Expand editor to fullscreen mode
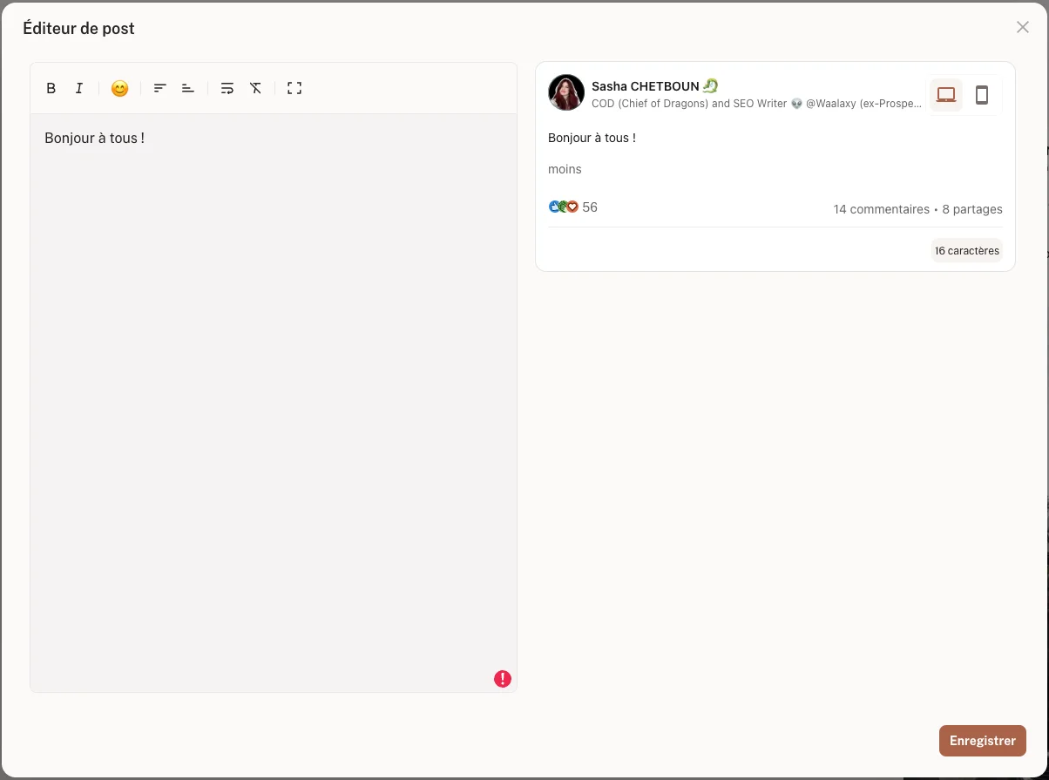 coord(294,88)
